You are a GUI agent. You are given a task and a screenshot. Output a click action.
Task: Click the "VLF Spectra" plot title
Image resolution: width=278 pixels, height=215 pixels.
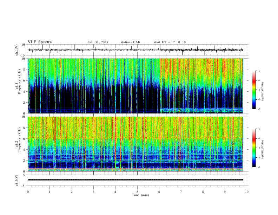(40, 42)
